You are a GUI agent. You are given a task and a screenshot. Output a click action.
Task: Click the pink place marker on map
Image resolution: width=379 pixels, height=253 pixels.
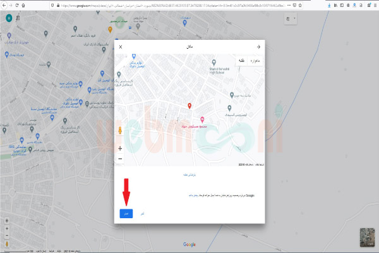coord(202,119)
